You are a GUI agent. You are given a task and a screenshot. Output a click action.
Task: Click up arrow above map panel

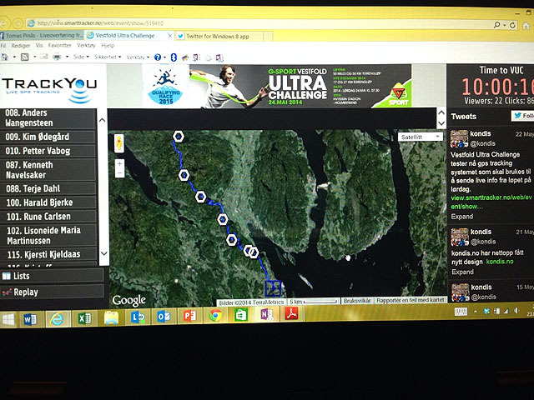tap(441, 112)
